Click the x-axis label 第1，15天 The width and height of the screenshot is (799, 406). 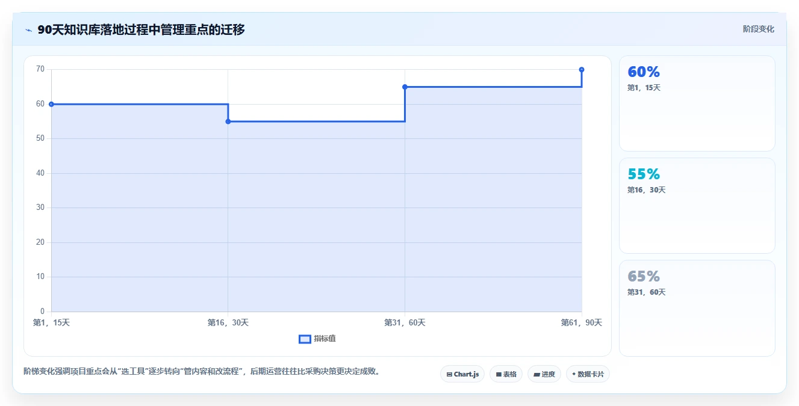[x=51, y=323]
